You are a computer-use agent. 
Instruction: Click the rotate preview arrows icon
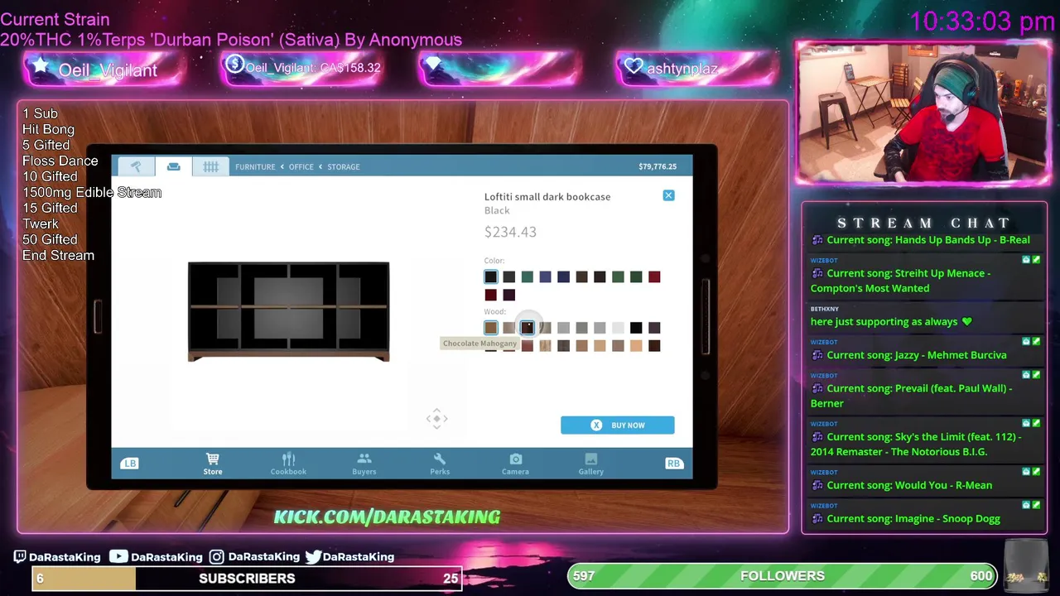tap(437, 419)
